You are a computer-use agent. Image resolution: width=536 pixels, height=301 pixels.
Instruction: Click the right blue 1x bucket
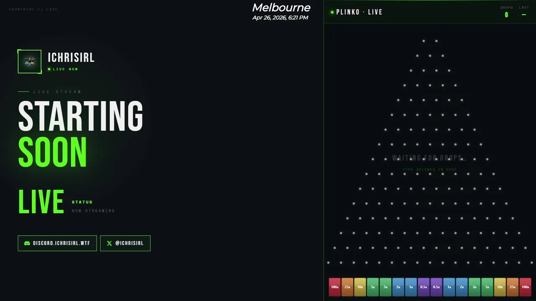pyautogui.click(x=449, y=287)
